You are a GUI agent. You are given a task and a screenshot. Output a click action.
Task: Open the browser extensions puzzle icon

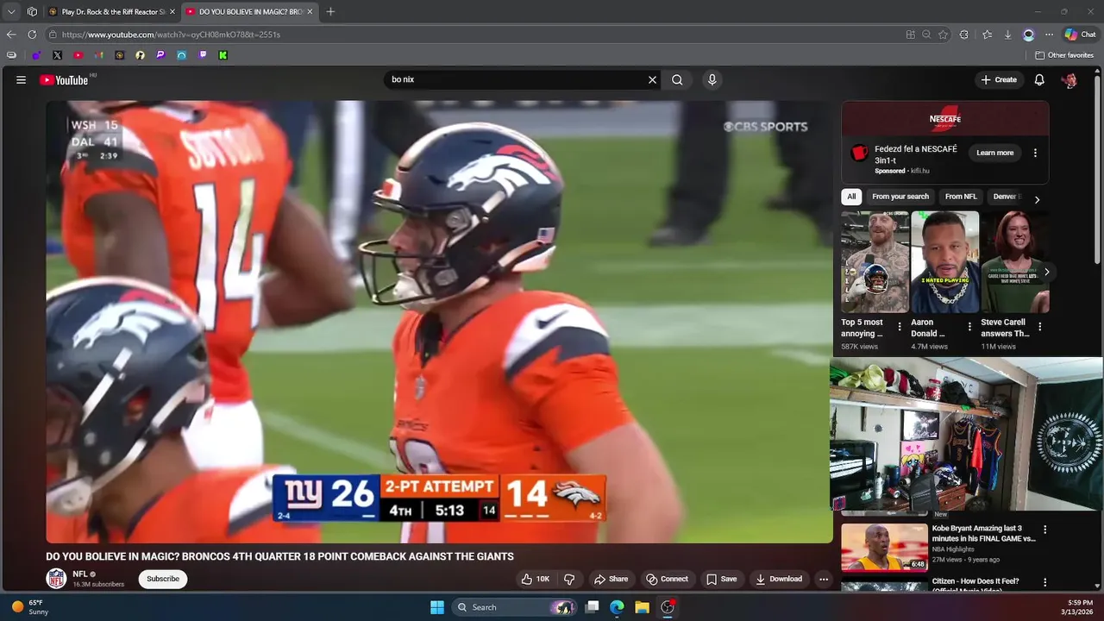(964, 34)
